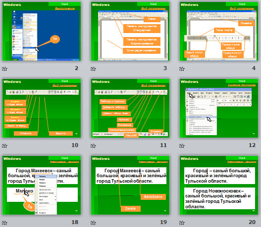
Task: Click slide number "18" label
Action: 75,222
